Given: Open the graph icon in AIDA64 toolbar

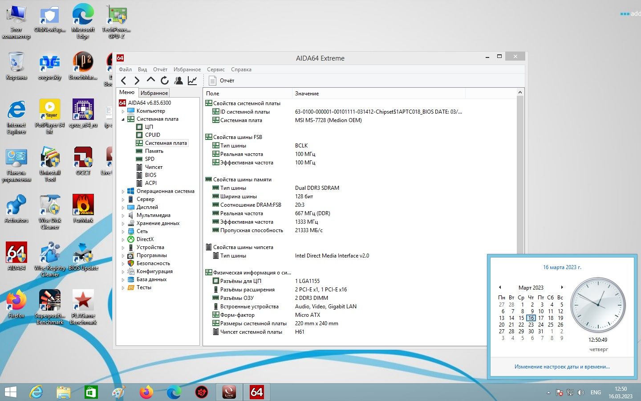Looking at the screenshot, I should (x=192, y=81).
